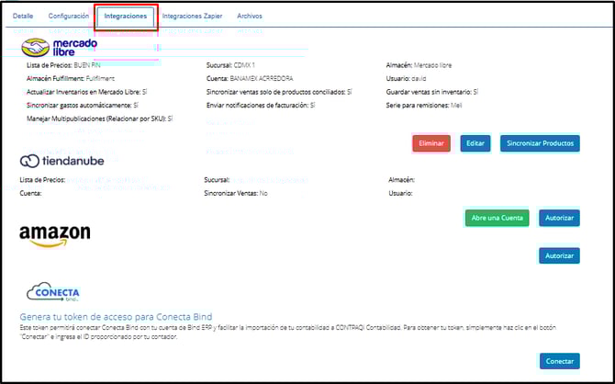Click 'Sincronizar ventas solo de productos conciliados'
Image resolution: width=615 pixels, height=384 pixels.
tap(279, 92)
